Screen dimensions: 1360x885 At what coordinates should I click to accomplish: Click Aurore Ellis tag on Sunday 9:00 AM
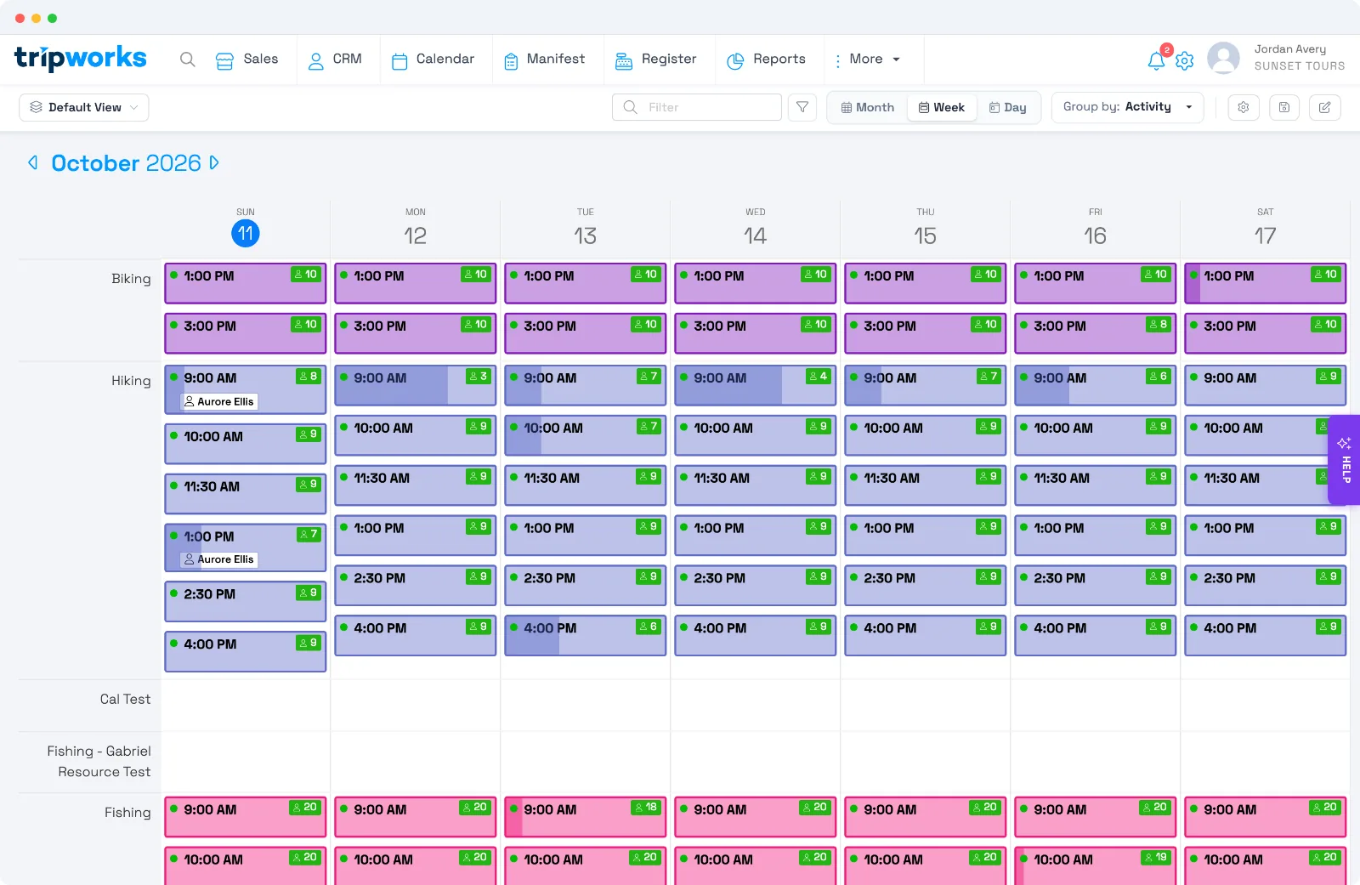coord(219,401)
